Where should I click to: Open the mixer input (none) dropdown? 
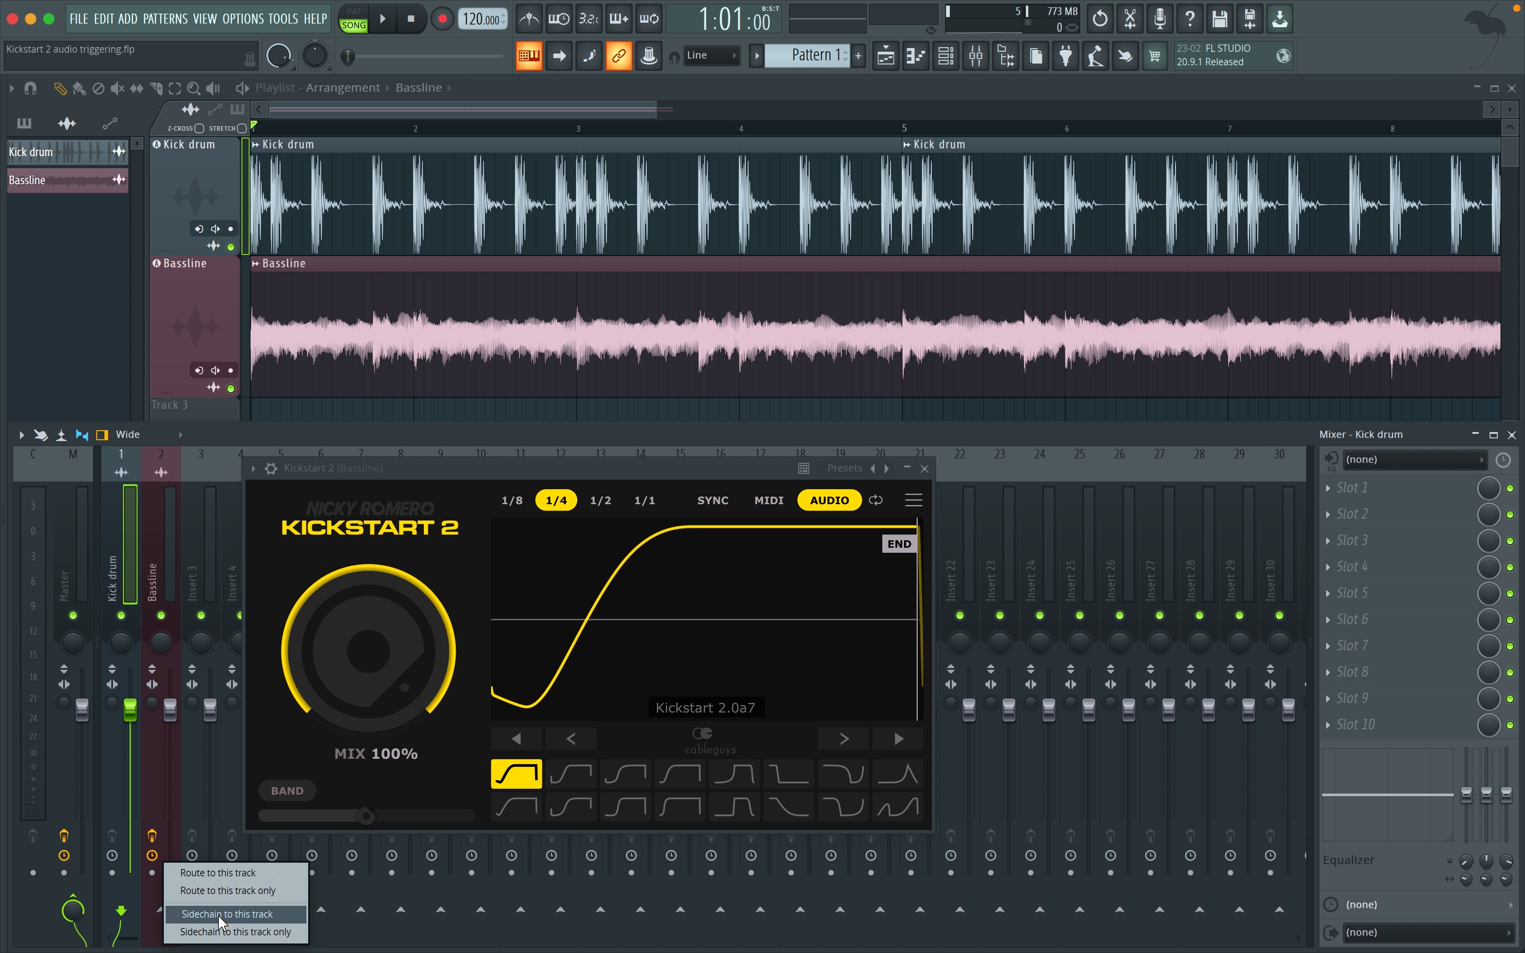[1415, 459]
